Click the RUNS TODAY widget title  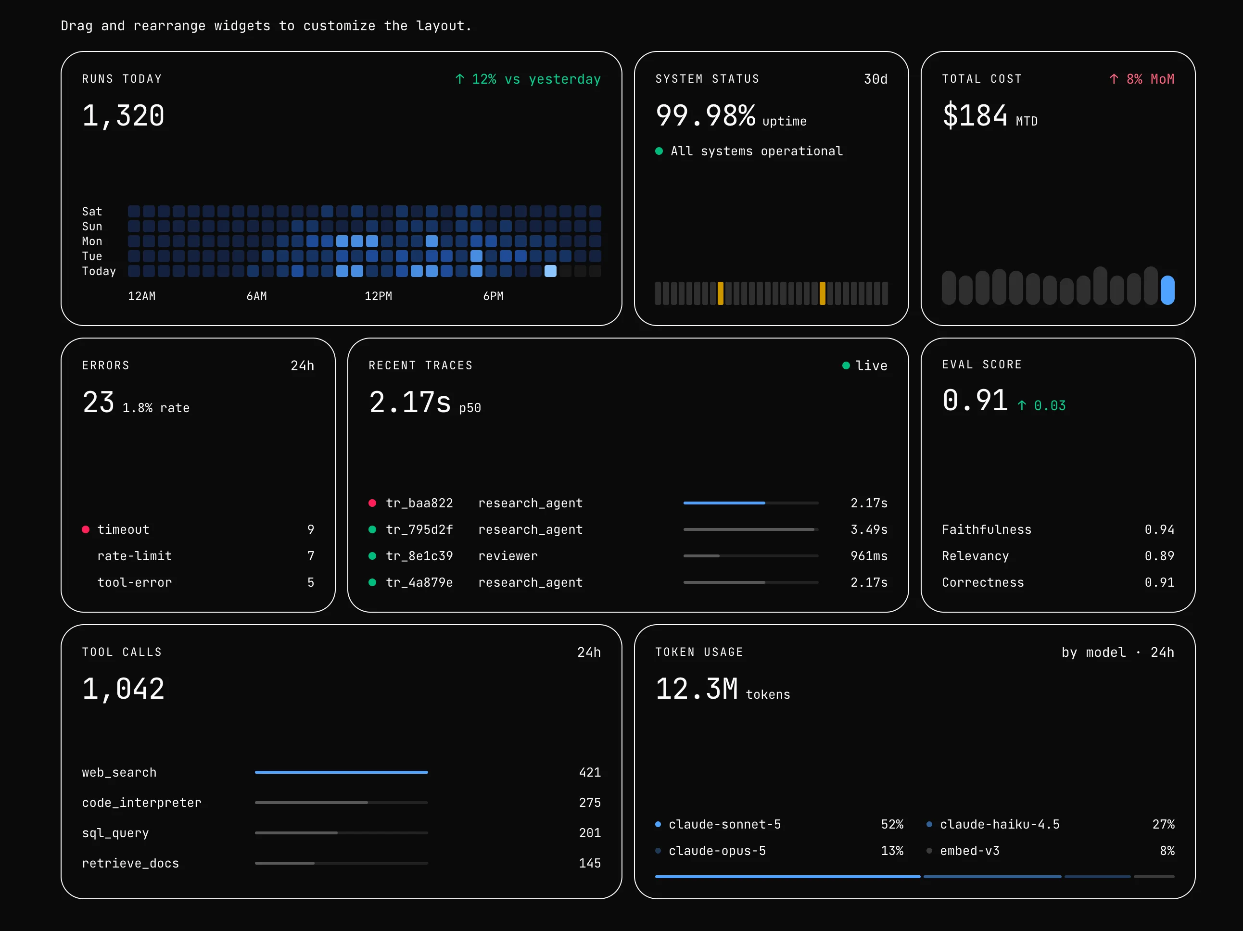click(x=122, y=79)
